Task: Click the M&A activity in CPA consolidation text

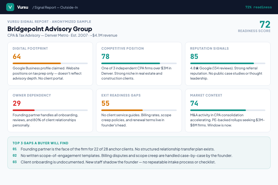Action: click(x=227, y=120)
